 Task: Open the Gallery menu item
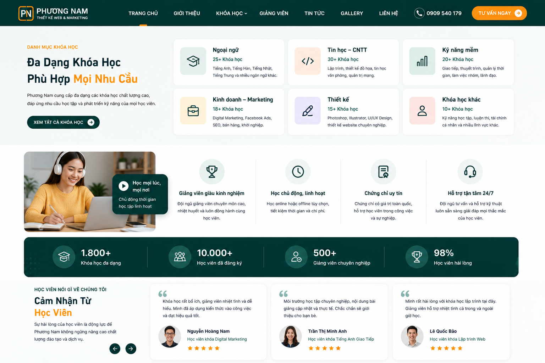[352, 13]
